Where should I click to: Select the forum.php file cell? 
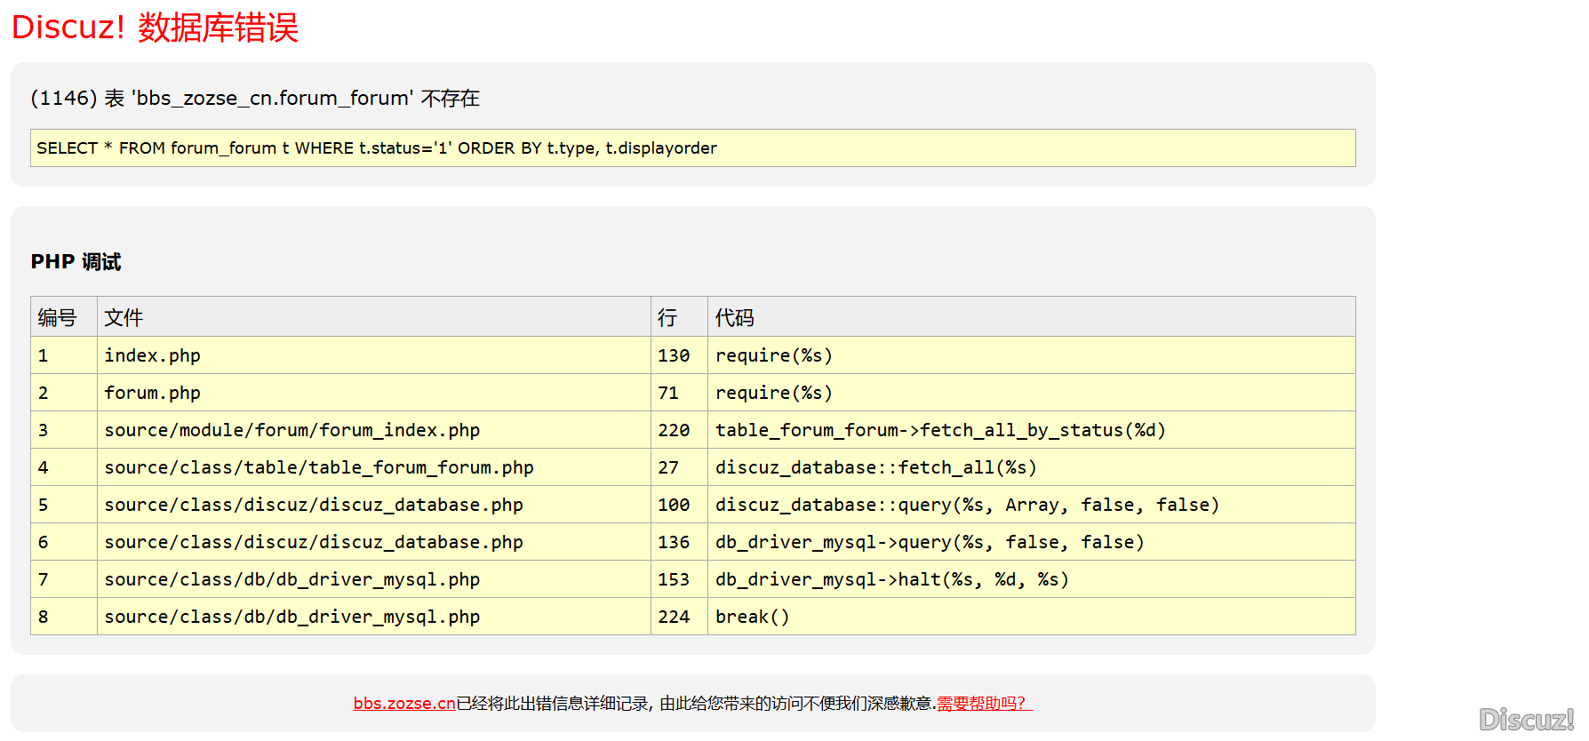[x=153, y=393]
